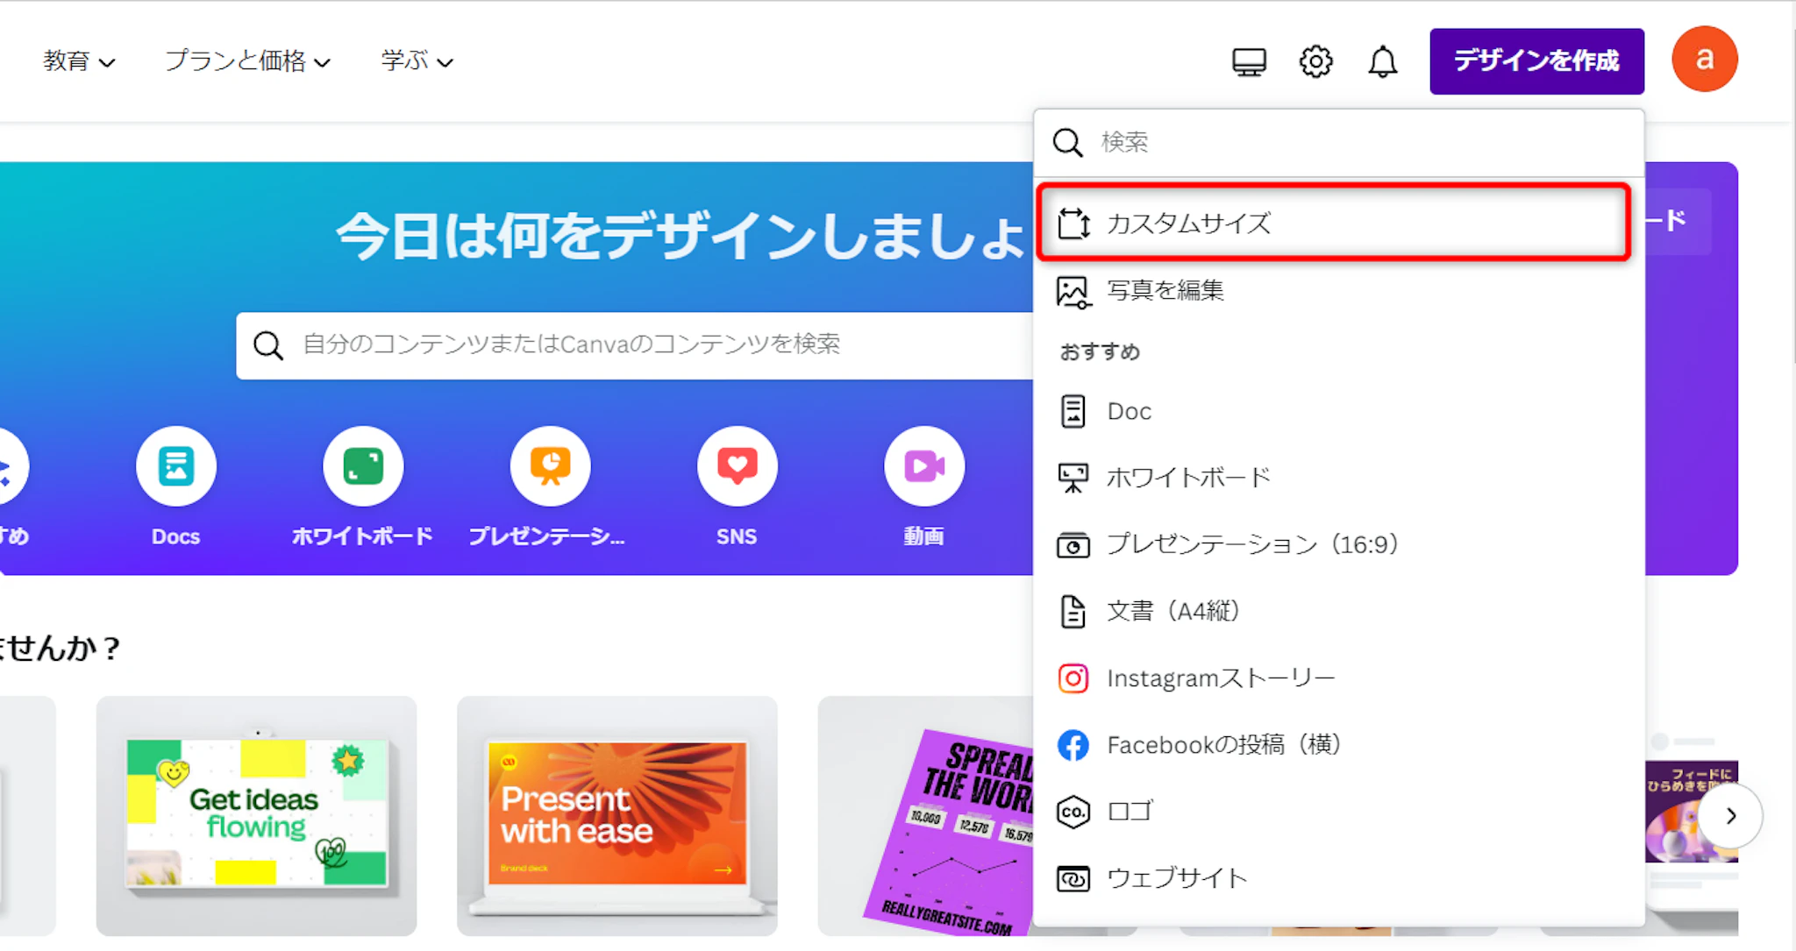Click the 動画 video circle icon
The width and height of the screenshot is (1796, 951).
point(923,466)
